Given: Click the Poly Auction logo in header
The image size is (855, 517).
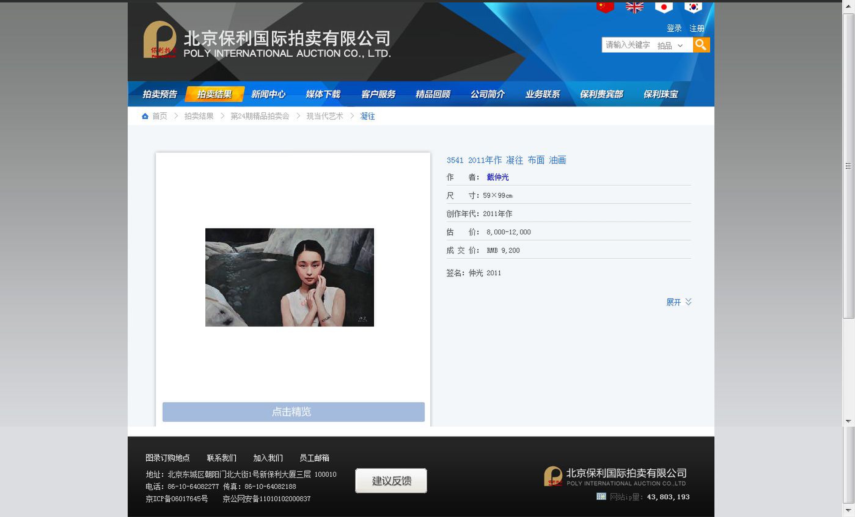Looking at the screenshot, I should coord(160,39).
